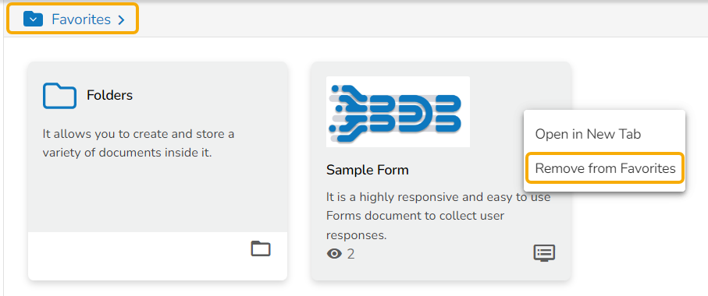Open the Favorites breadcrumb link
This screenshot has height=296, width=708.
pyautogui.click(x=81, y=19)
